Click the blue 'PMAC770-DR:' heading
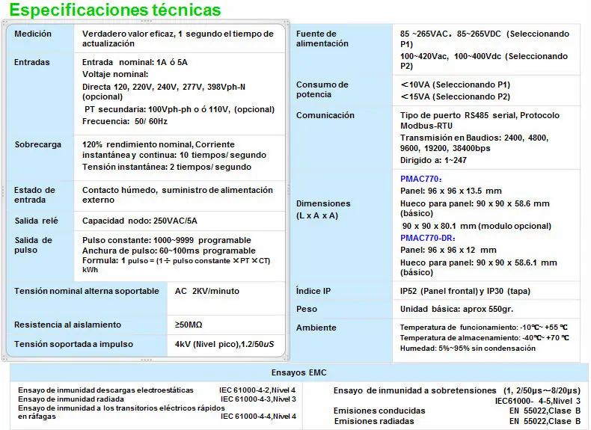 428,238
